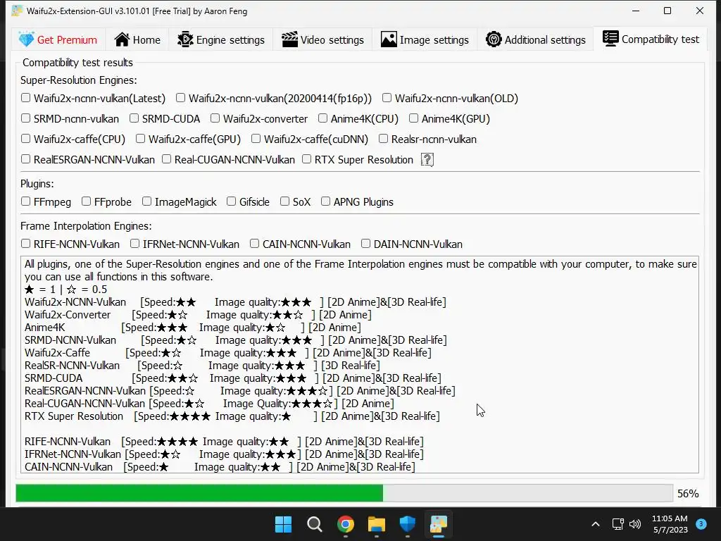Toggle Anime4K(GPU) checkbox

[x=414, y=118]
